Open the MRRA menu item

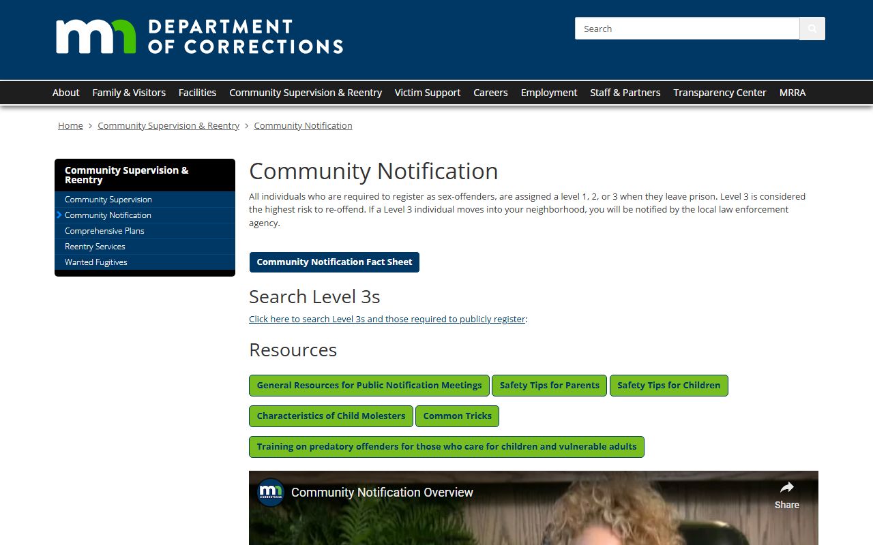pyautogui.click(x=793, y=93)
